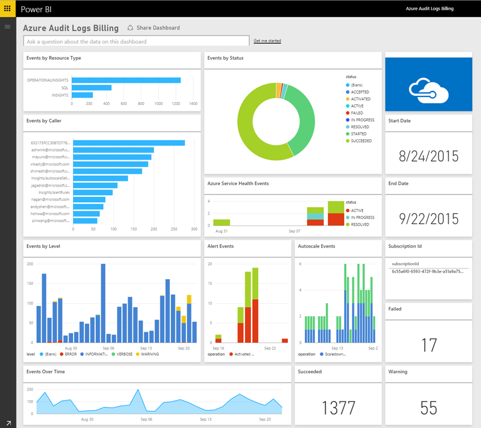Select the OPERATIONALINSIGHTS bar in resource chart
Image resolution: width=481 pixels, height=428 pixels.
coord(126,80)
